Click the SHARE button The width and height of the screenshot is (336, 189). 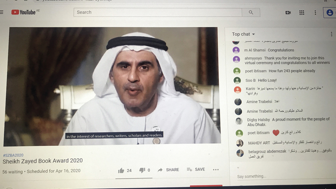pos(168,170)
